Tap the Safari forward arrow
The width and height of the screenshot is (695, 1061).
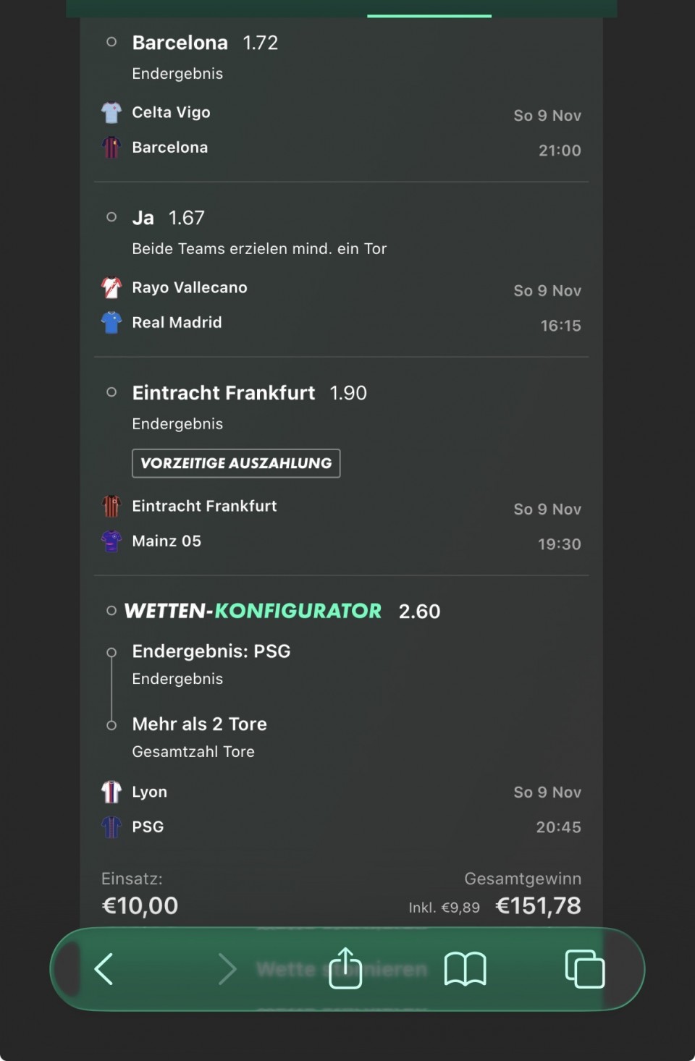[227, 969]
